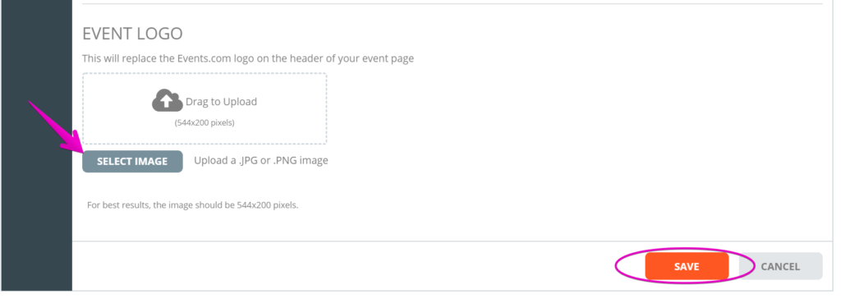This screenshot has width=841, height=299.
Task: Click the empty footer bar left of SAVE
Action: tap(343, 266)
